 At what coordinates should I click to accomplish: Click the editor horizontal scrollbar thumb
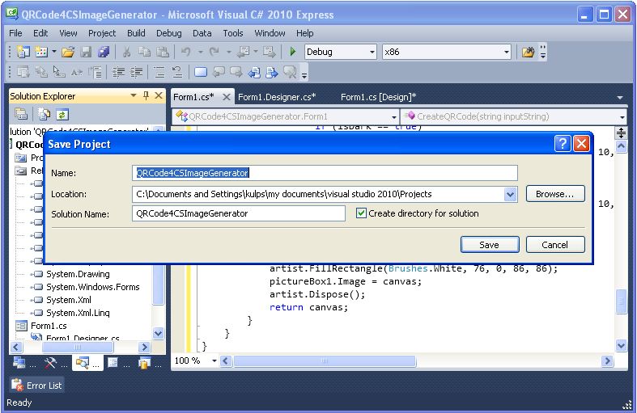click(325, 360)
